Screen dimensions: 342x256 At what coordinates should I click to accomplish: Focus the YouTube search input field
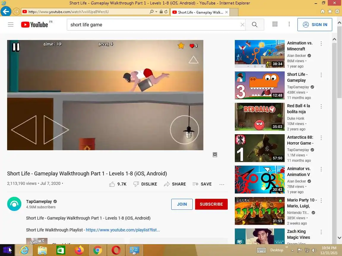pos(154,25)
